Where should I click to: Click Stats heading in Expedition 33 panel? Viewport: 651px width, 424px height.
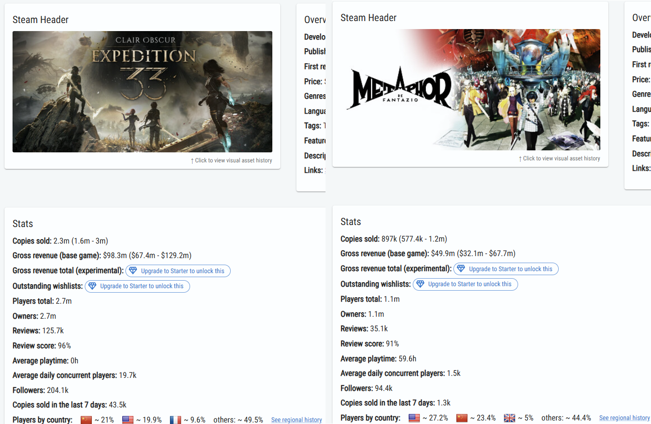coord(23,224)
